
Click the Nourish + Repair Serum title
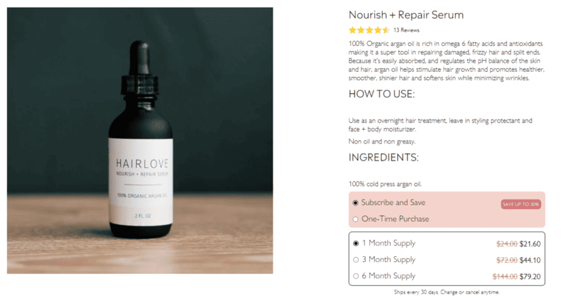pos(406,15)
